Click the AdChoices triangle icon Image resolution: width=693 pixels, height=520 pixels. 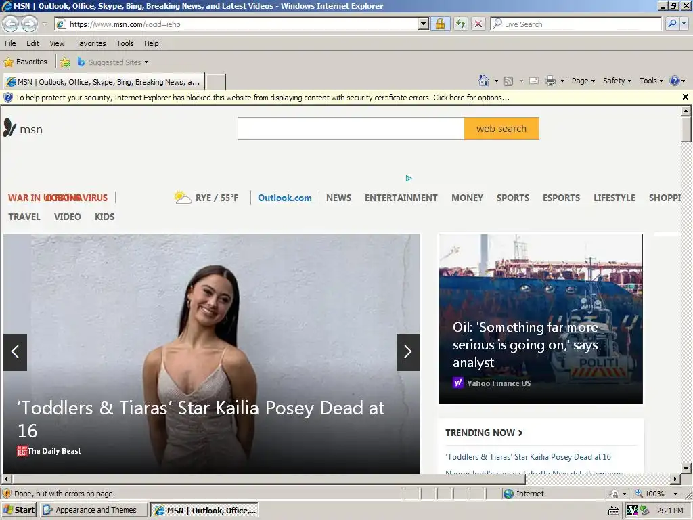coord(408,178)
